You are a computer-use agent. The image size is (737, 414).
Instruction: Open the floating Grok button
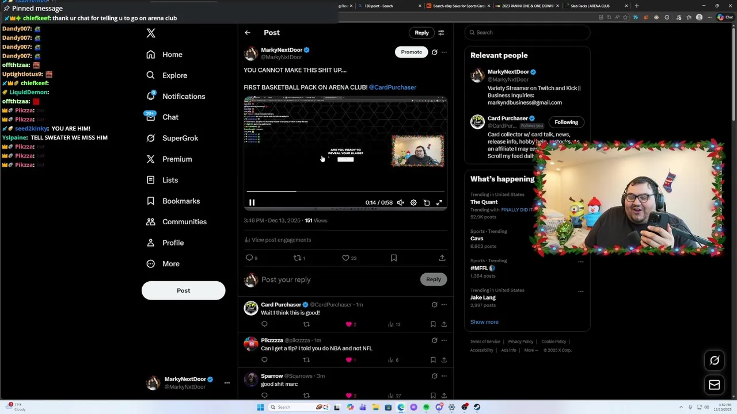(x=715, y=361)
